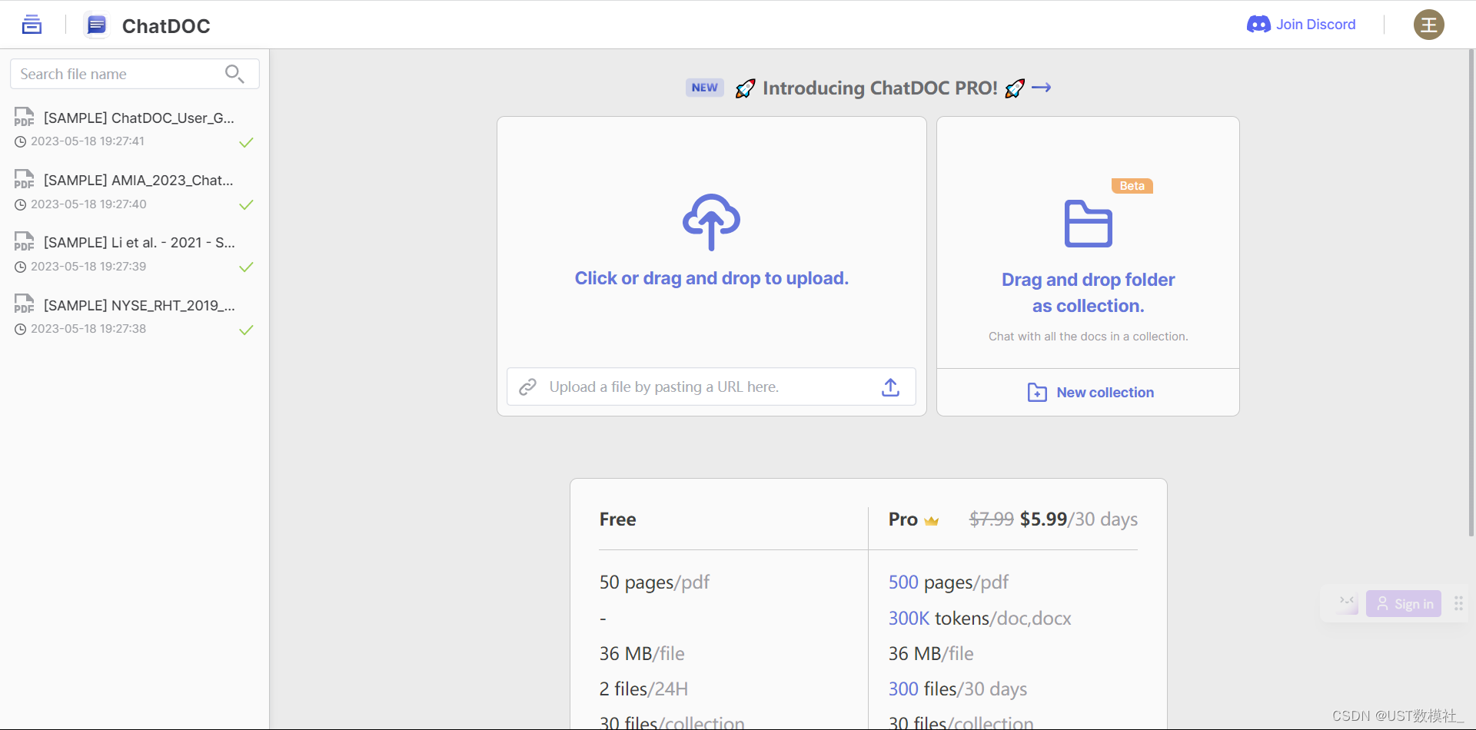Click the ChatDOC logo icon
1476x730 pixels.
click(96, 25)
